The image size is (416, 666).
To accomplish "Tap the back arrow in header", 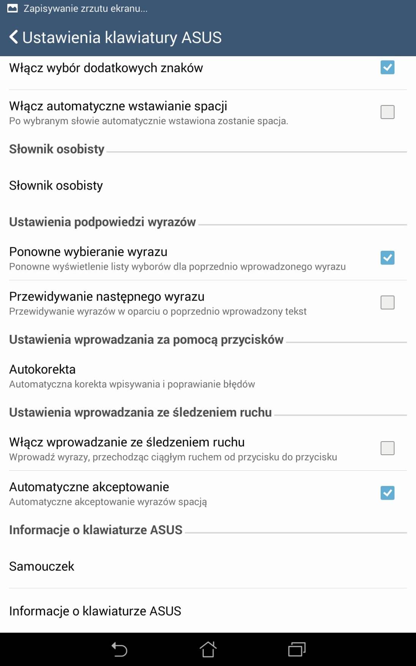I will 14,37.
